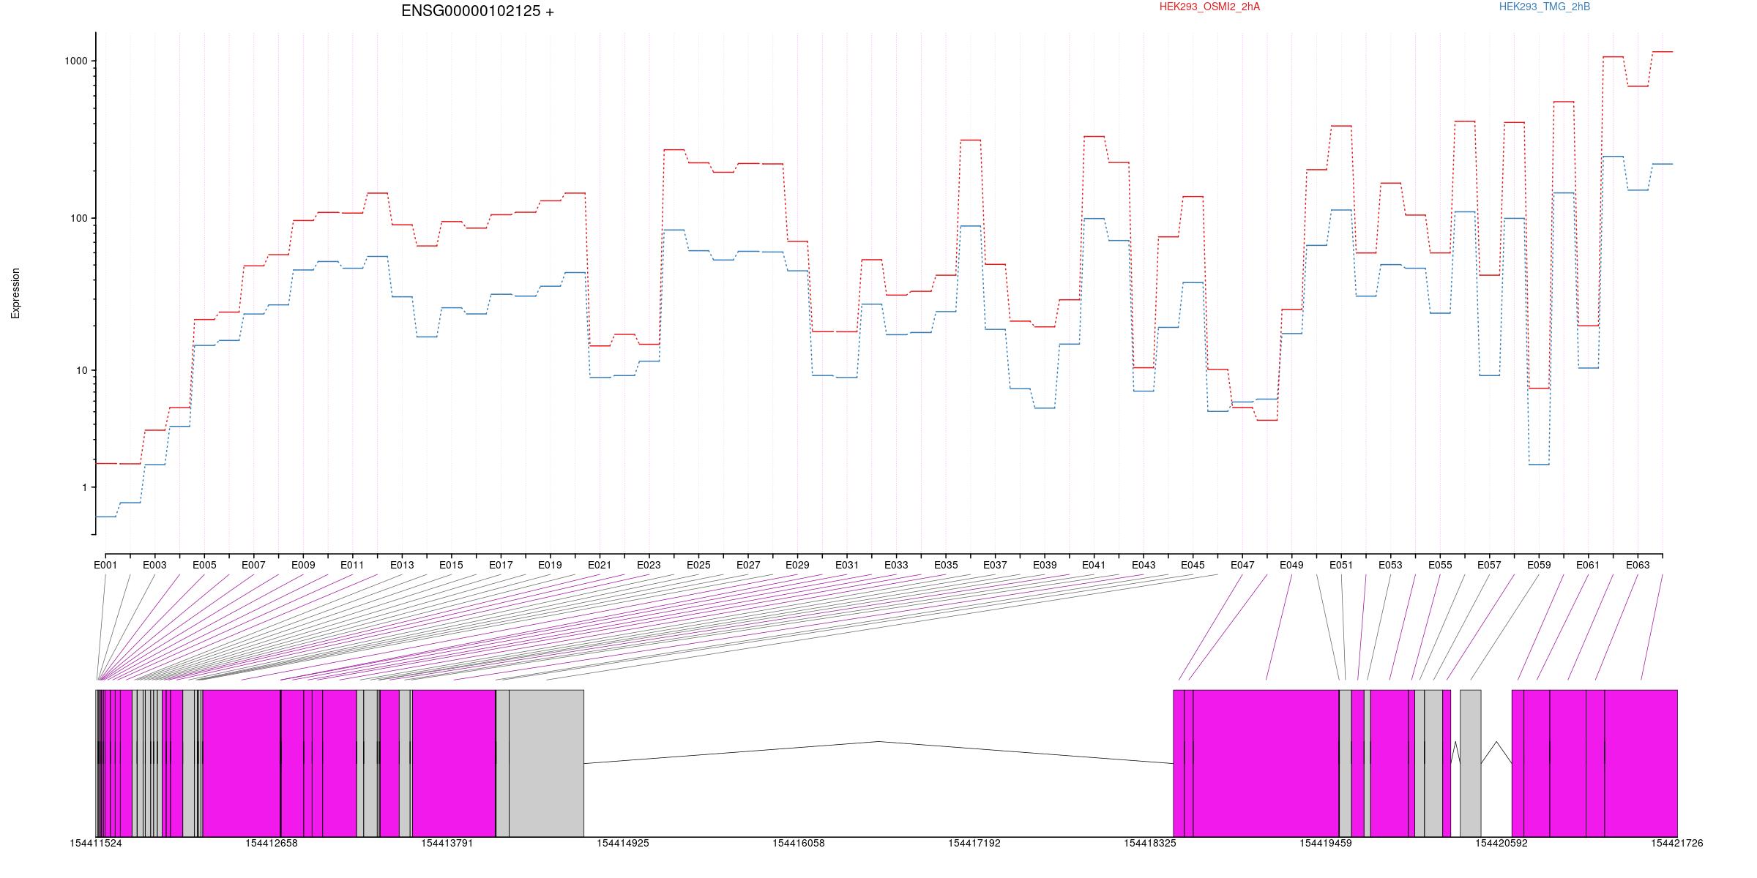Select exon bin label E005
The height and width of the screenshot is (878, 1757).
(204, 565)
